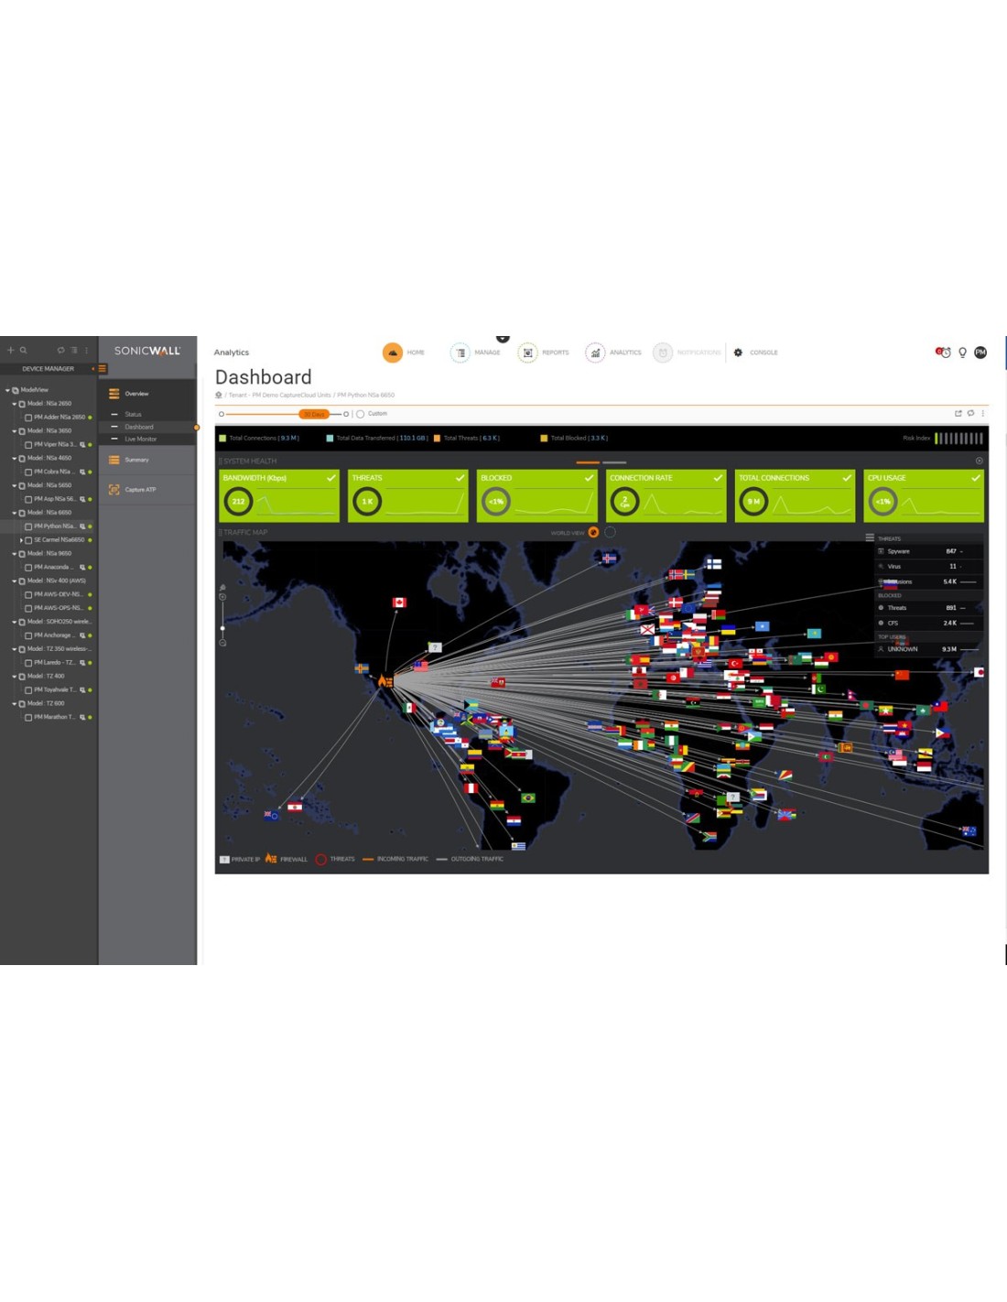Collapse the Model NSa 2650 tree node
The width and height of the screenshot is (1007, 1302).
pyautogui.click(x=14, y=404)
